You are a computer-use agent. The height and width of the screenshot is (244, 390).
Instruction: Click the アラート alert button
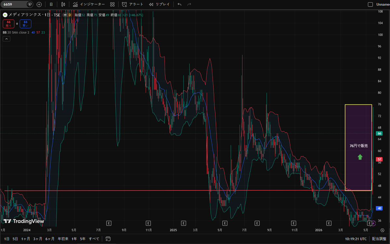(133, 5)
